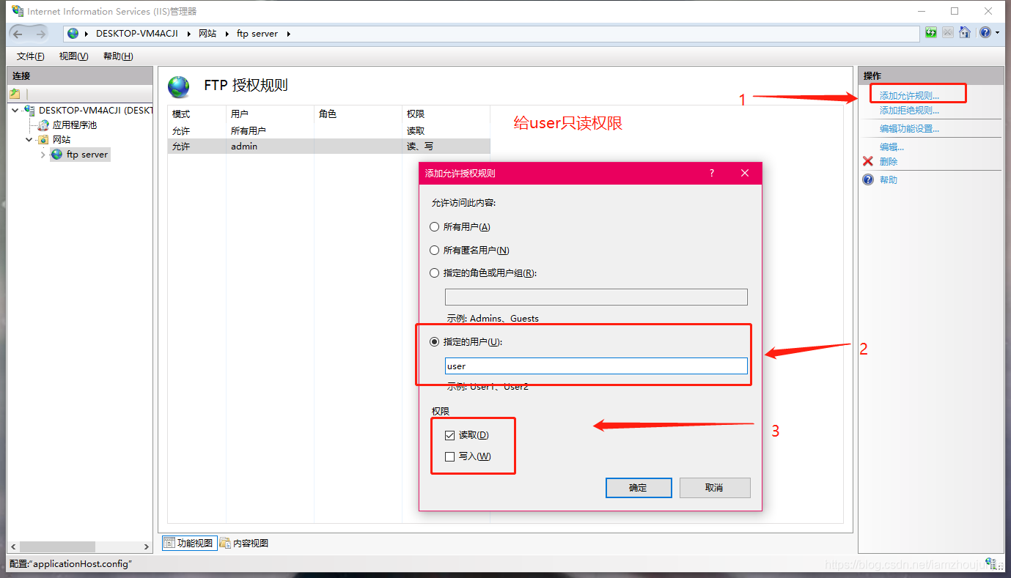Click the 帮助 link in 操作 panel
This screenshot has height=578, width=1011.
(x=889, y=179)
